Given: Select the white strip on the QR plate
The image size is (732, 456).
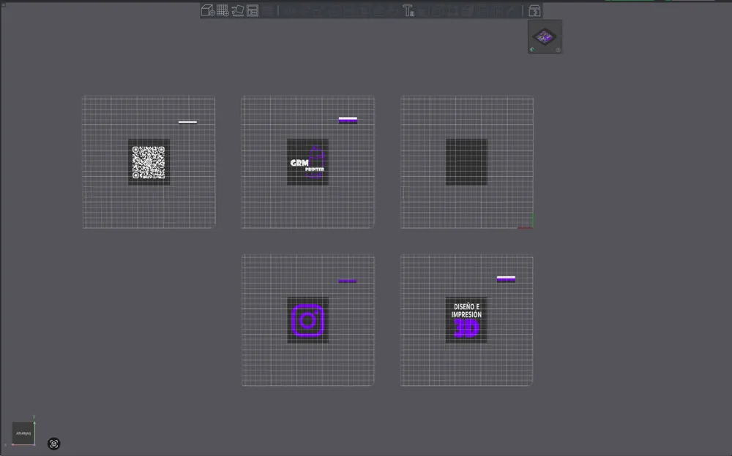Looking at the screenshot, I should point(187,122).
